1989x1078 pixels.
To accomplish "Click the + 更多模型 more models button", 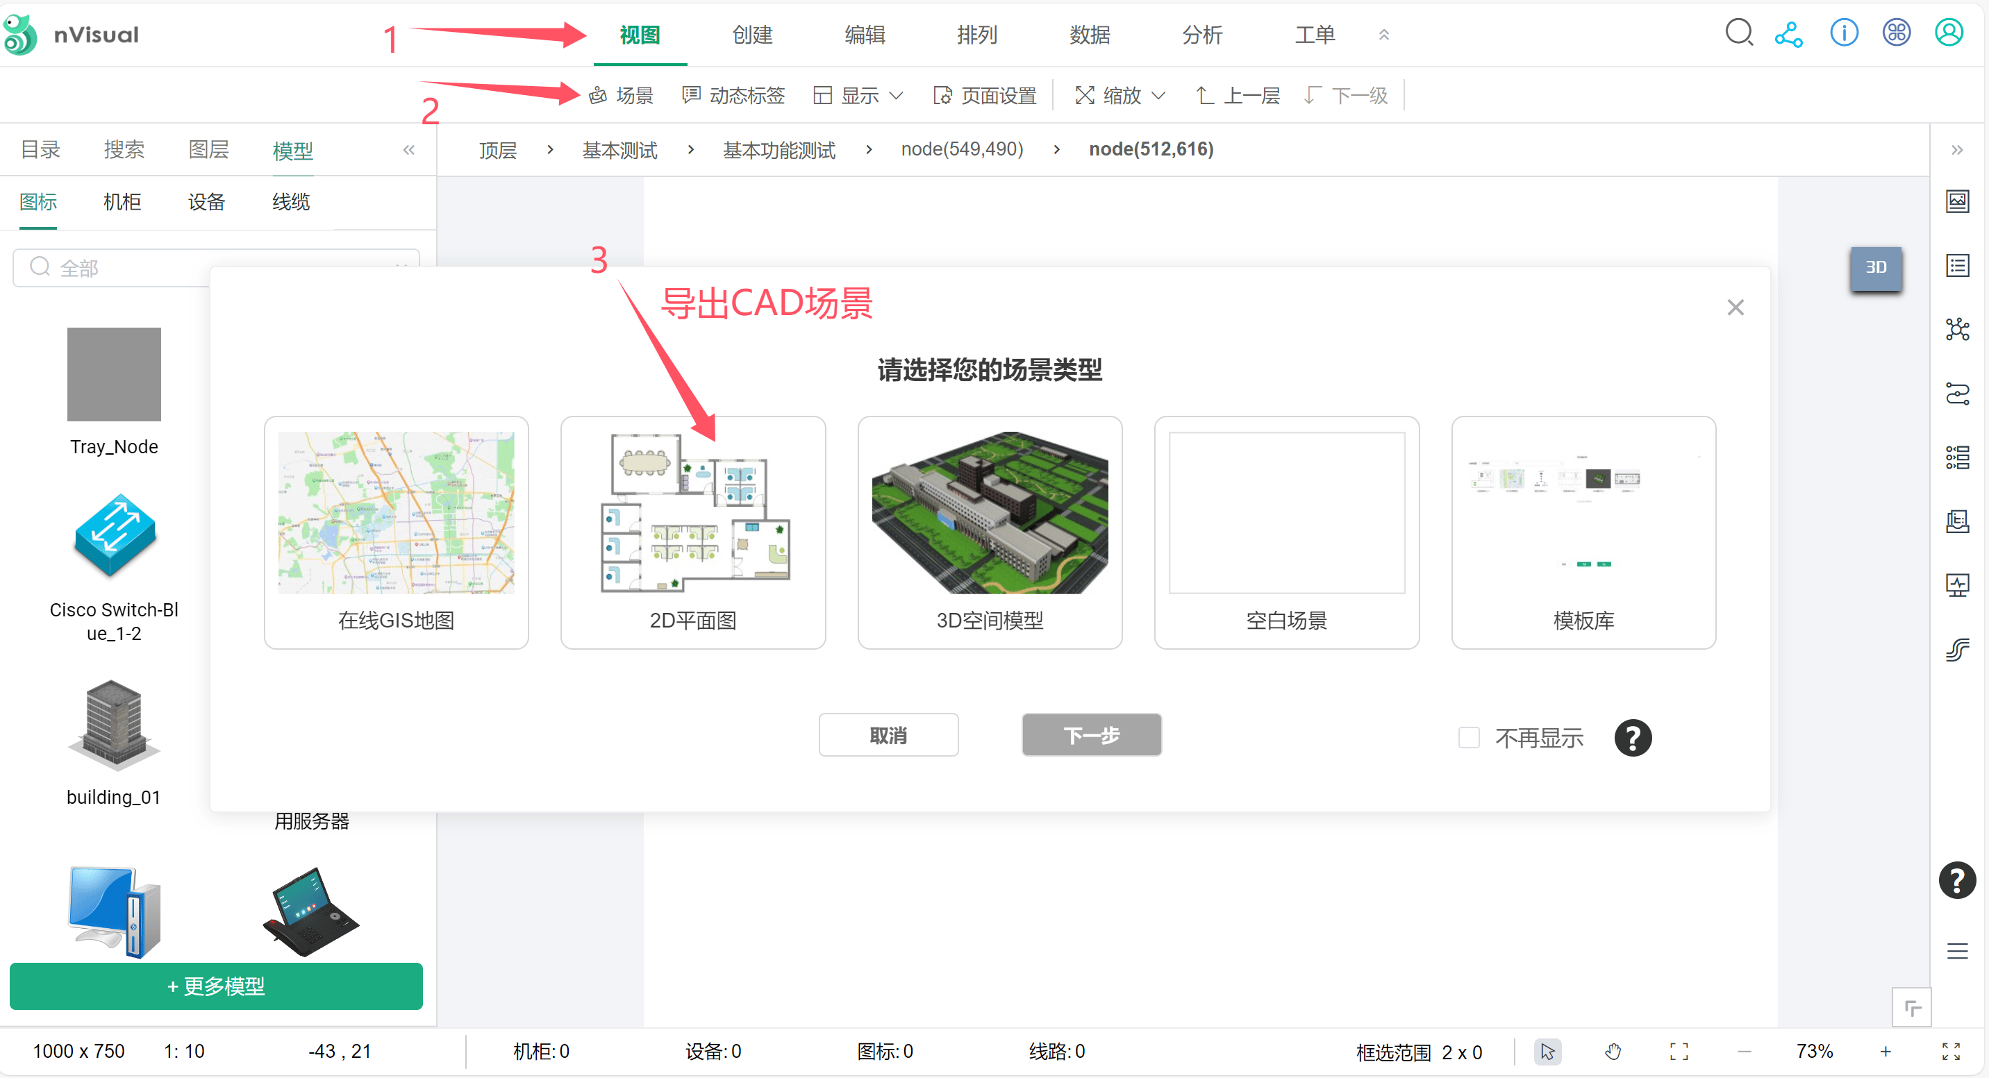I will pyautogui.click(x=215, y=986).
